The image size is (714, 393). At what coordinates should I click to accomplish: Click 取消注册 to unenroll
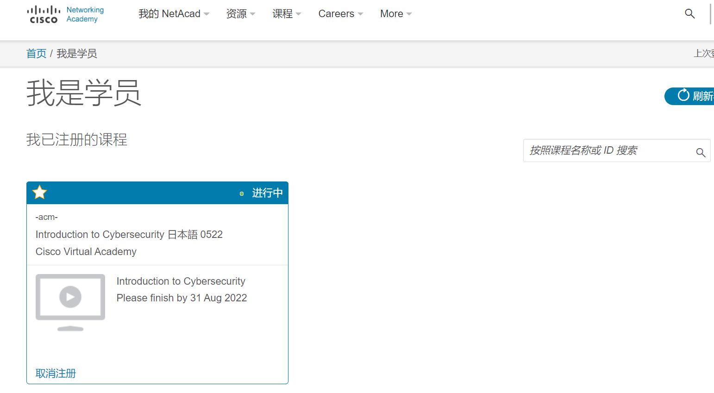pos(56,373)
